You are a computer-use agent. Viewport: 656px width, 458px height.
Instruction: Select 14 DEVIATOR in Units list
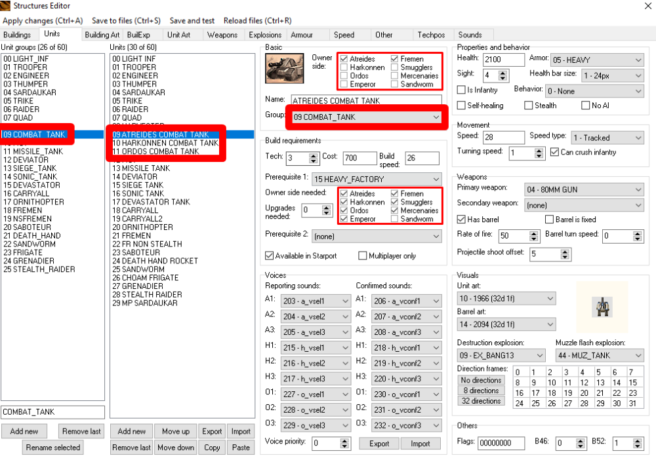[x=134, y=177]
